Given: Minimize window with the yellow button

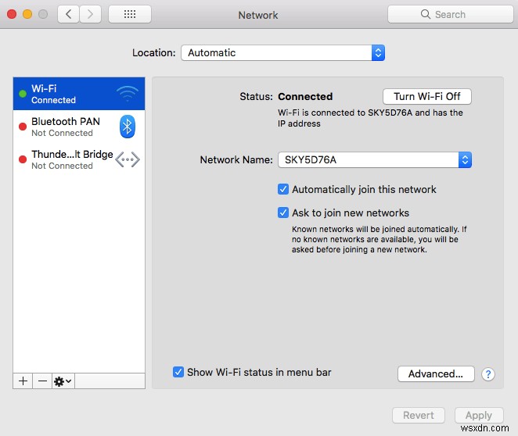Looking at the screenshot, I should coord(27,14).
